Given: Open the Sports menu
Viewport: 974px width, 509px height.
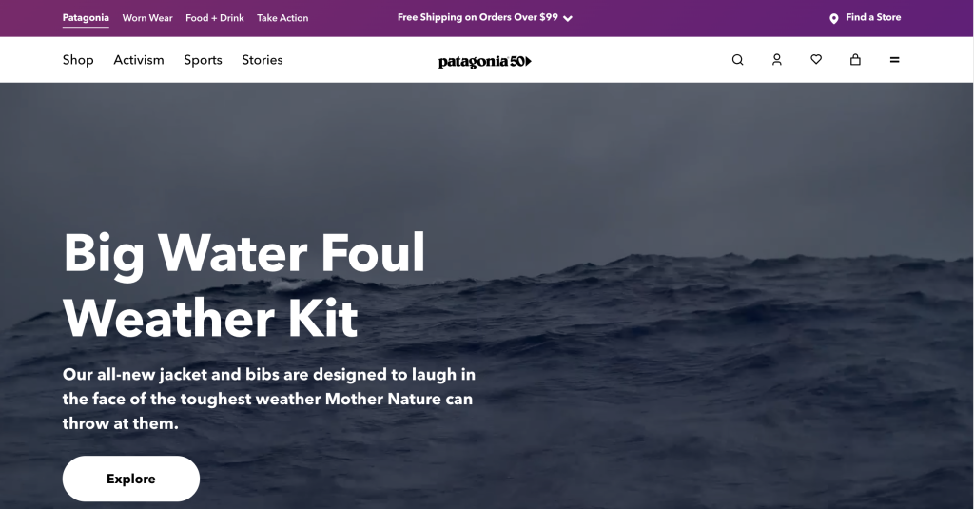Looking at the screenshot, I should pos(203,60).
